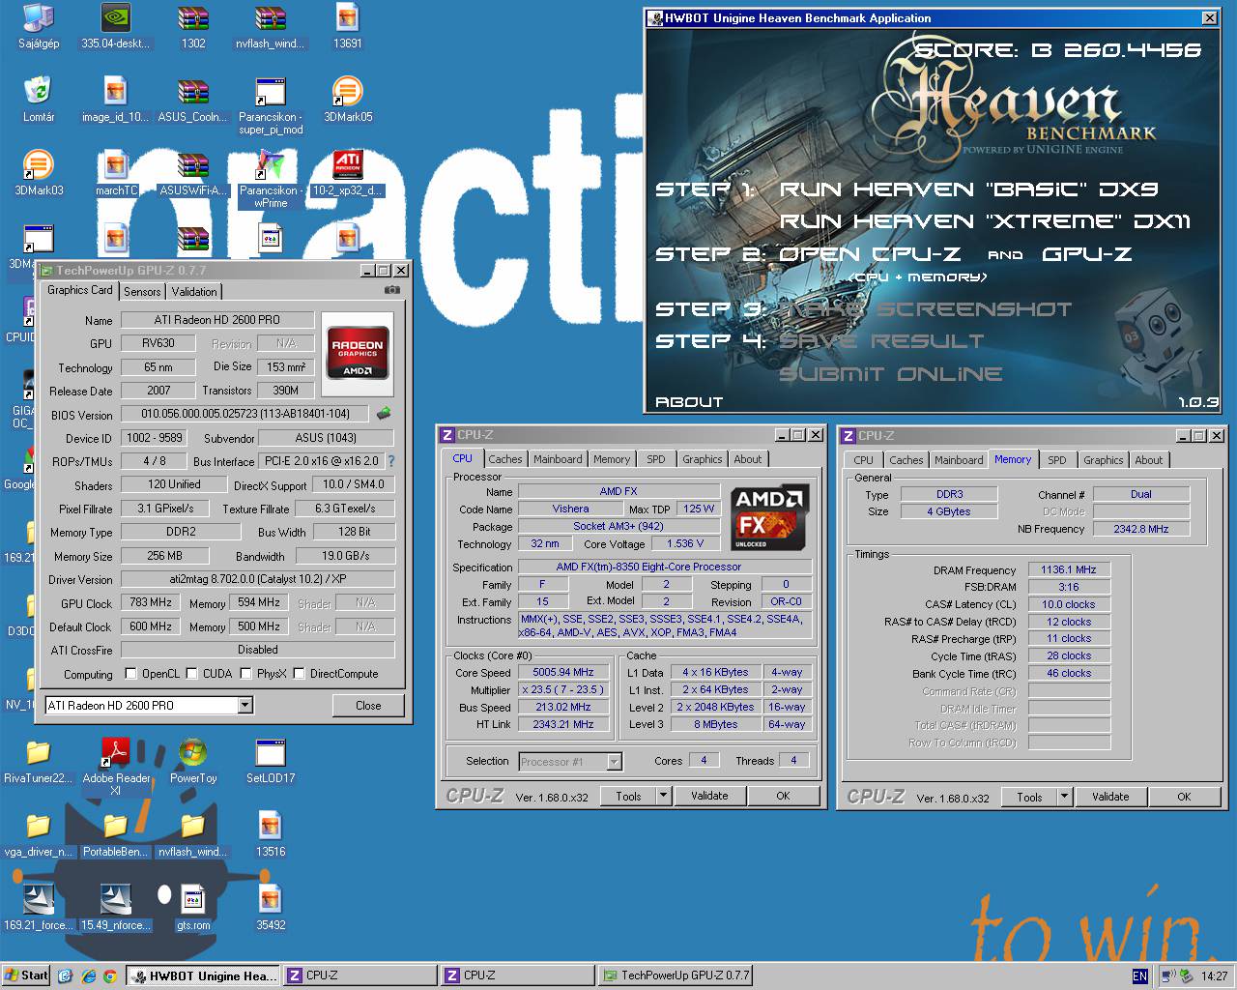Enable the PhysX checkbox in GPU-Z

246,673
